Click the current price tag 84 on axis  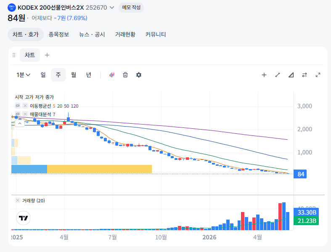(x=300, y=174)
